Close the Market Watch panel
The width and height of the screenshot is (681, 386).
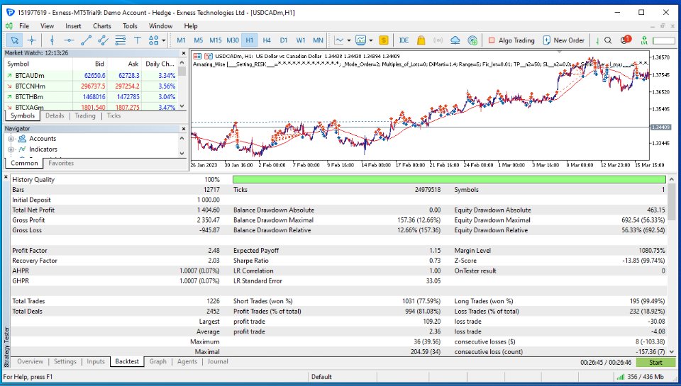(183, 53)
